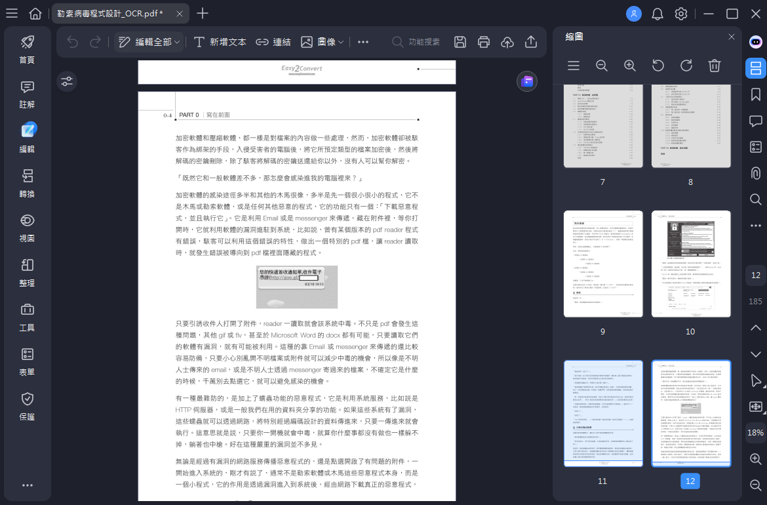
Task: Select the page 11 thumbnail
Action: 603,413
